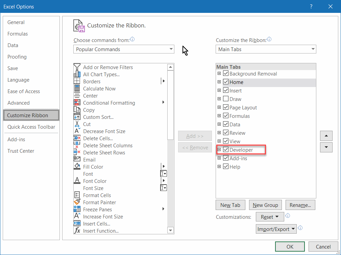Click the Cancel button
The height and width of the screenshot is (255, 341).
click(x=323, y=247)
